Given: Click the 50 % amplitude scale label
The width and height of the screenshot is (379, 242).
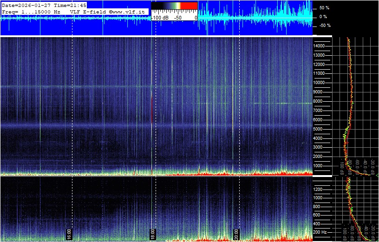Looking at the screenshot, I should pyautogui.click(x=324, y=8).
